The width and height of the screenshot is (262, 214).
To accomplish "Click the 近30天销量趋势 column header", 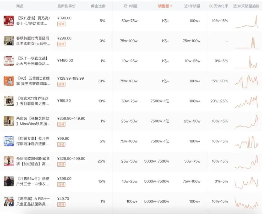I will coord(246,6).
